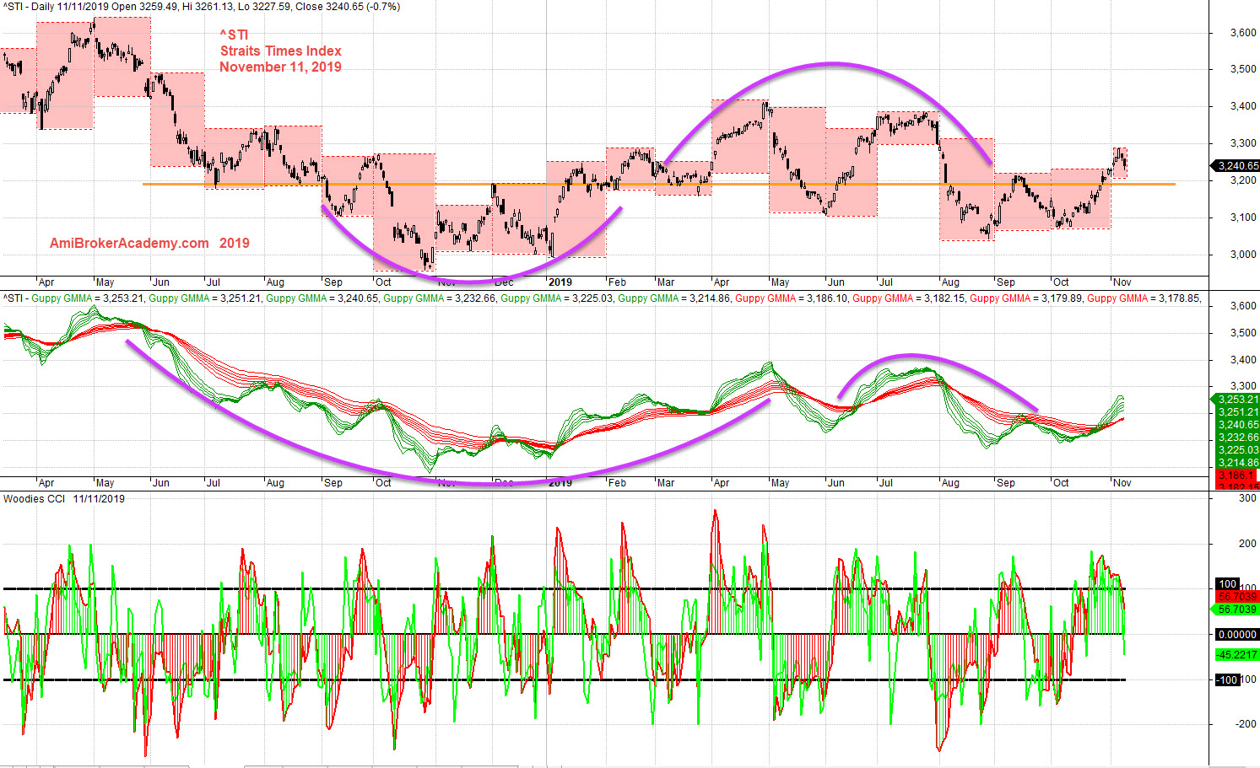Click the -200 label on CCI pane axis
This screenshot has width=1260, height=768.
(x=1246, y=724)
